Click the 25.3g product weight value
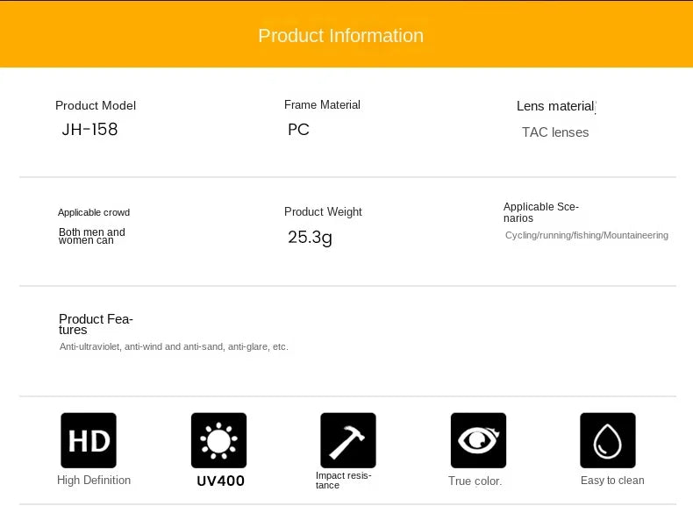The height and width of the screenshot is (506, 693). pyautogui.click(x=310, y=238)
